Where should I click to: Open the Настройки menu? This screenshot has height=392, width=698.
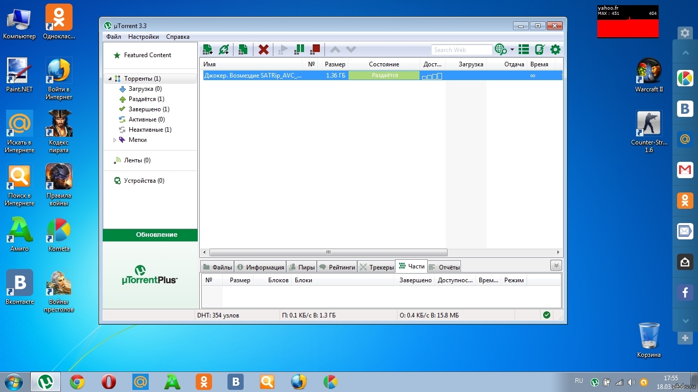(144, 37)
